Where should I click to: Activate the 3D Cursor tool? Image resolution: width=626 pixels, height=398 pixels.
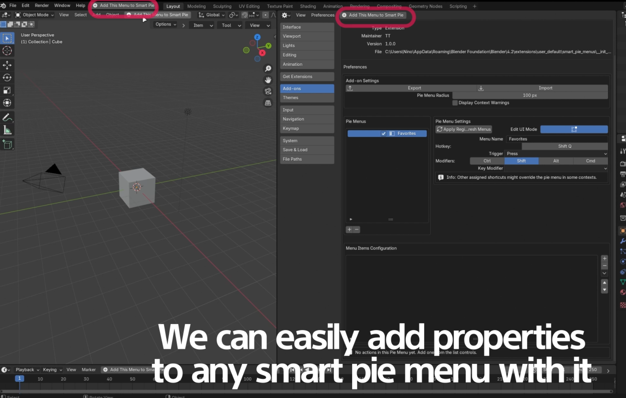[x=7, y=51]
